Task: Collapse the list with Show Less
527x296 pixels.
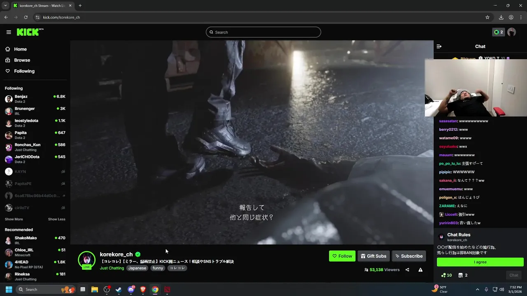Action: click(x=56, y=219)
